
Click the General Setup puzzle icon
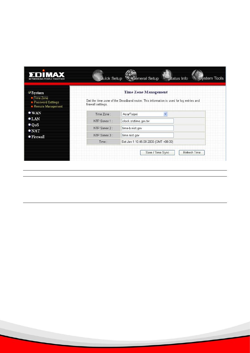click(x=131, y=75)
